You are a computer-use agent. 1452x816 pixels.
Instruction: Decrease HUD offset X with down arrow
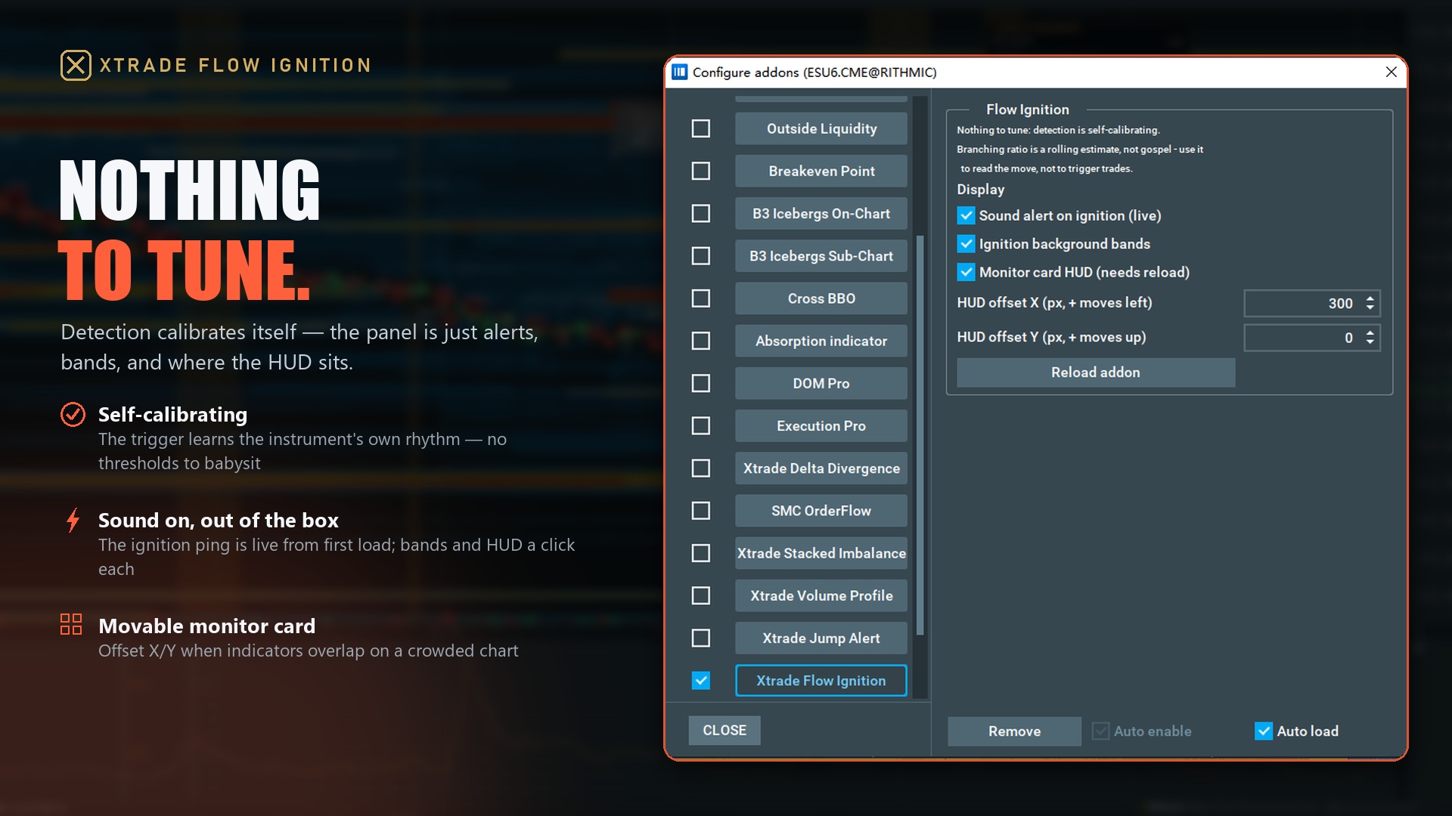(x=1370, y=308)
